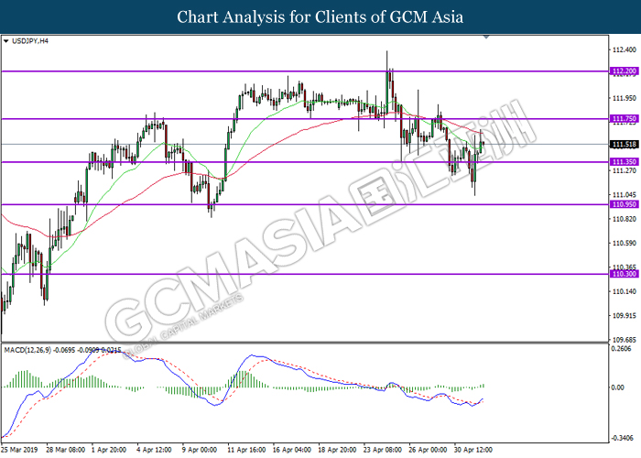Click the 109.685 price scale value
This screenshot has width=641, height=458.
(x=625, y=340)
